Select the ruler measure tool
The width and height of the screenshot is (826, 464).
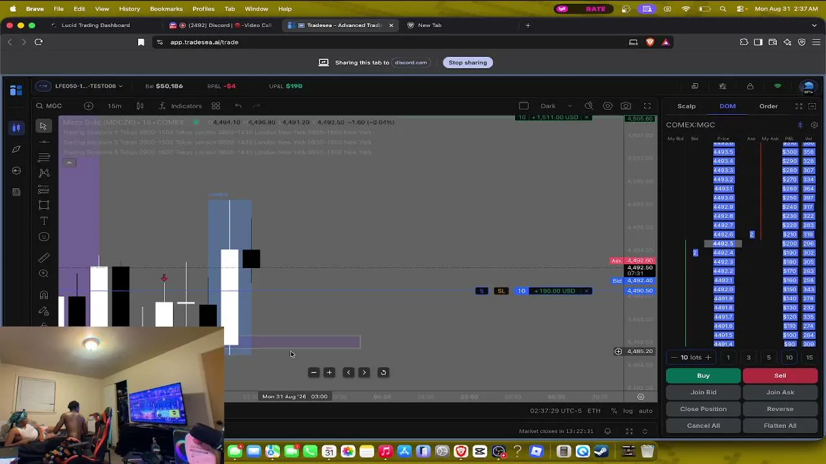pyautogui.click(x=44, y=258)
